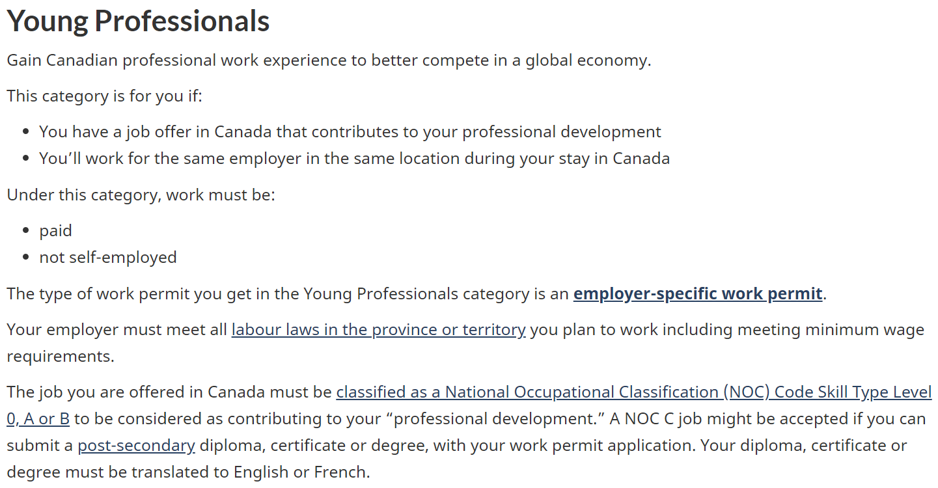Click 'Under this category, work must be:' text
This screenshot has height=488, width=938.
[141, 195]
